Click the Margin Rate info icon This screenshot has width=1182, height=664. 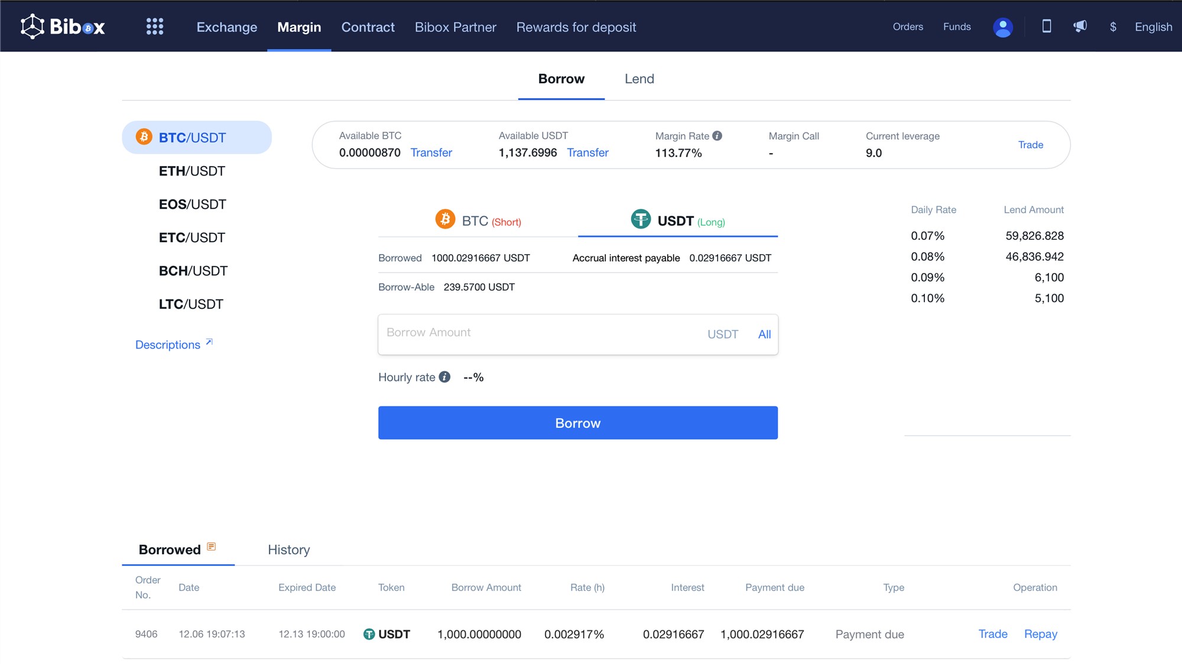click(x=717, y=136)
